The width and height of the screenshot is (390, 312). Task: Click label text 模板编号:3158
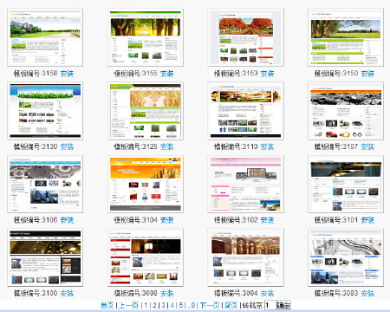click(36, 74)
